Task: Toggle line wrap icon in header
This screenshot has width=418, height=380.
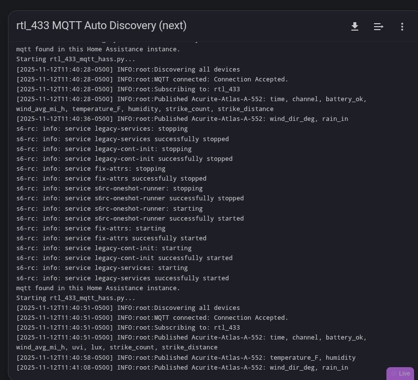Action: [379, 27]
